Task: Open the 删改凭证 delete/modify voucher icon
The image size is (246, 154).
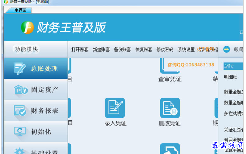Action: click(170, 108)
